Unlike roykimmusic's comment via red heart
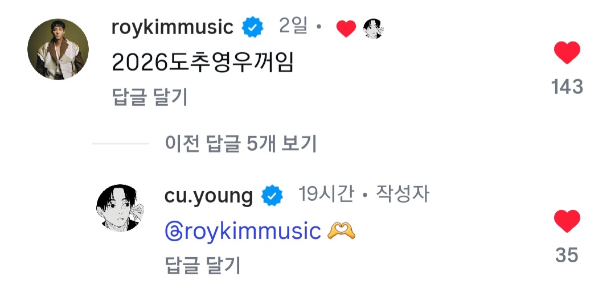This screenshot has width=615, height=297. click(567, 52)
